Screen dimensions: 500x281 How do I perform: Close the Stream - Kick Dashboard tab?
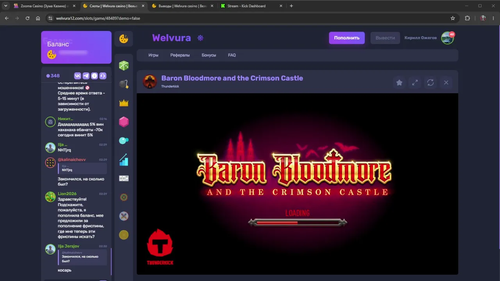281,6
